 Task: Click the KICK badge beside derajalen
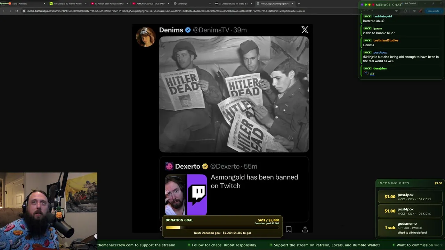(x=367, y=68)
